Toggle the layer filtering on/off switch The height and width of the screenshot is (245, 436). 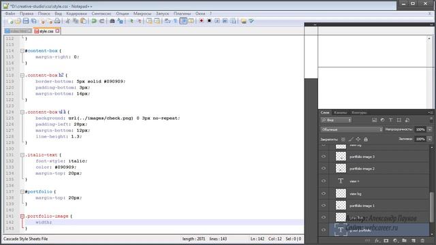[431, 120]
